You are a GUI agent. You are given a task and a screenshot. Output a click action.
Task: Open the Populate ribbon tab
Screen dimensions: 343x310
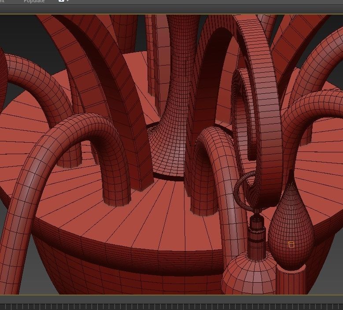(34, 1)
